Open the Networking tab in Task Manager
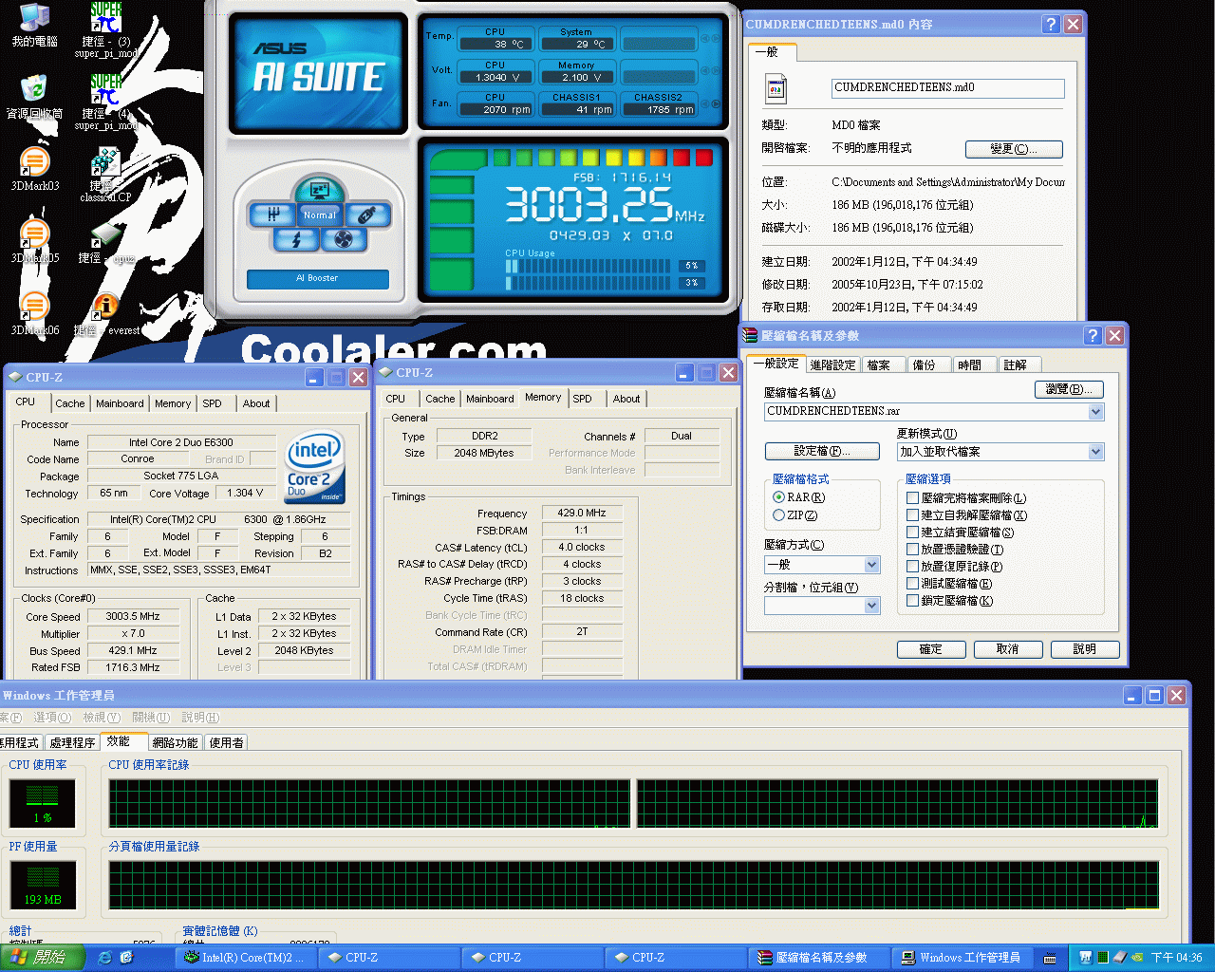The width and height of the screenshot is (1215, 972). [175, 742]
